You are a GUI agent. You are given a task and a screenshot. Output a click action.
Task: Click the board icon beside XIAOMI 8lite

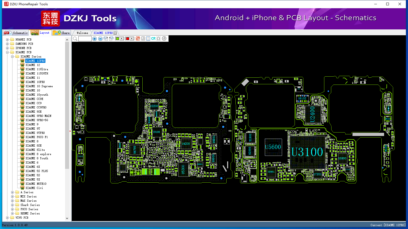[22, 150]
